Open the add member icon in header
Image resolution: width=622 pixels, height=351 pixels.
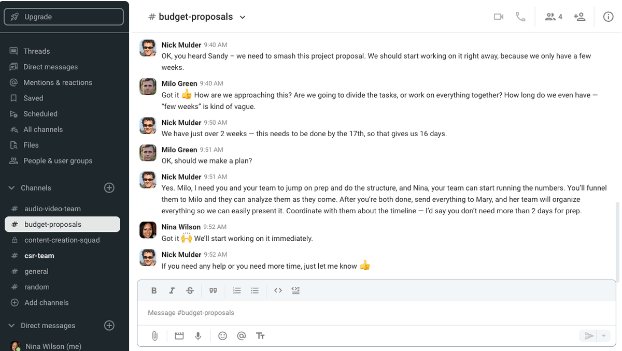[x=579, y=17]
